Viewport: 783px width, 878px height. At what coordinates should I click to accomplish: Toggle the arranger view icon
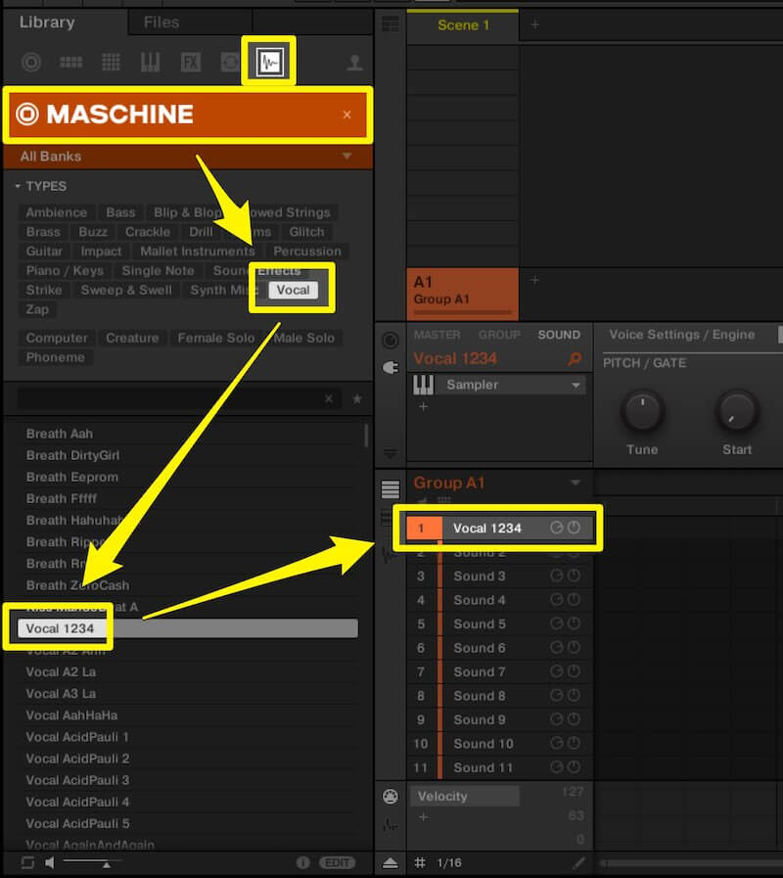pyautogui.click(x=391, y=24)
